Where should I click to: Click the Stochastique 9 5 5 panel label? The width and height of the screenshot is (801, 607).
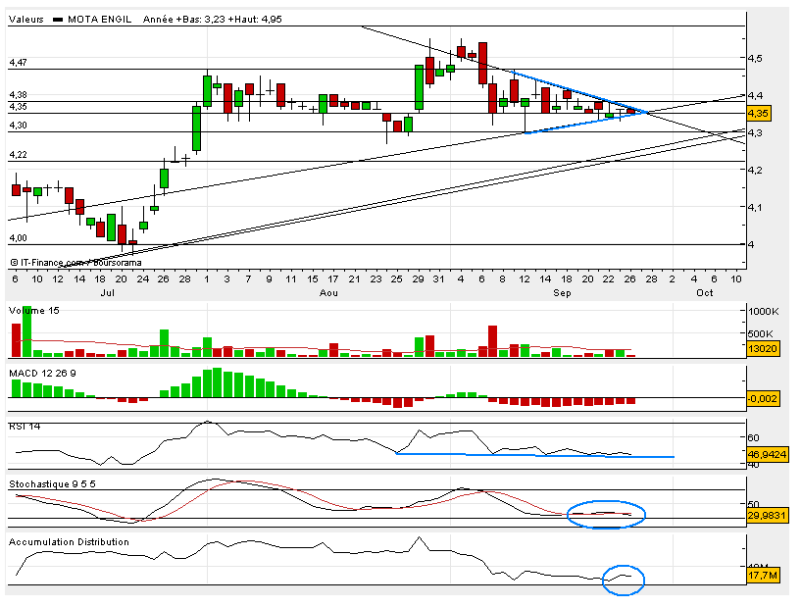point(52,483)
